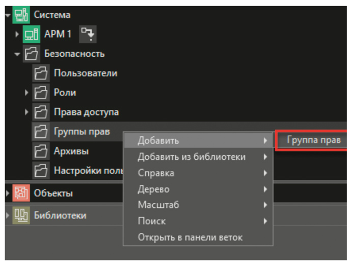The width and height of the screenshot is (349, 264).
Task: Expand the Права доступа node
Action: click(26, 112)
